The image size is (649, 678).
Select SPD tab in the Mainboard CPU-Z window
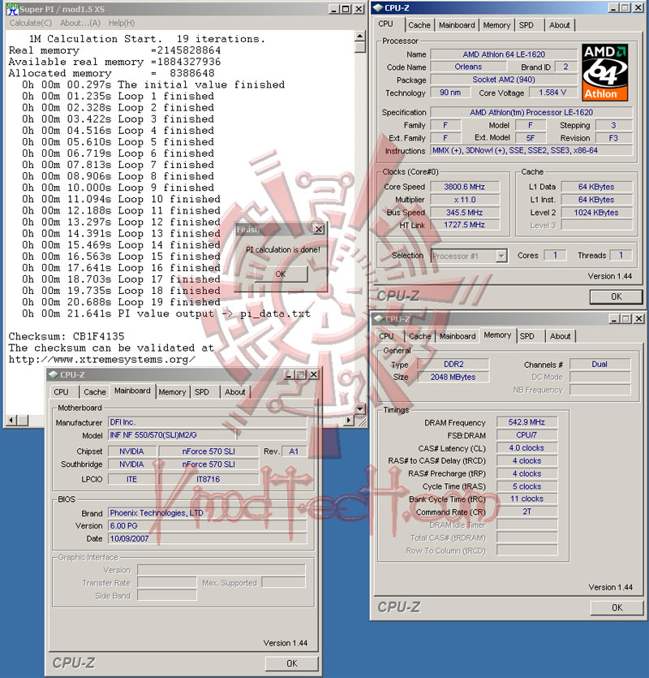point(201,391)
